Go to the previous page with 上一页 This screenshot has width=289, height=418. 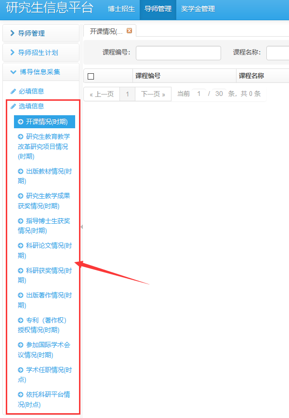(x=101, y=94)
